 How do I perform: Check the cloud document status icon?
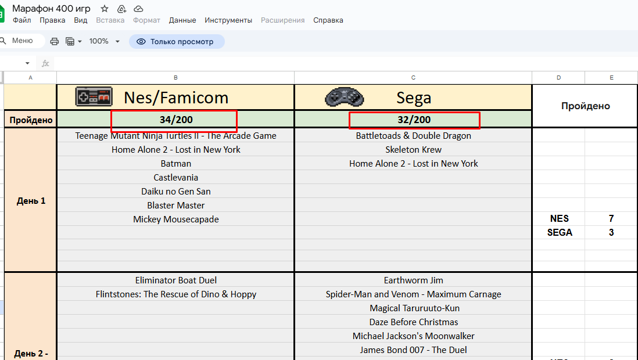pos(138,9)
